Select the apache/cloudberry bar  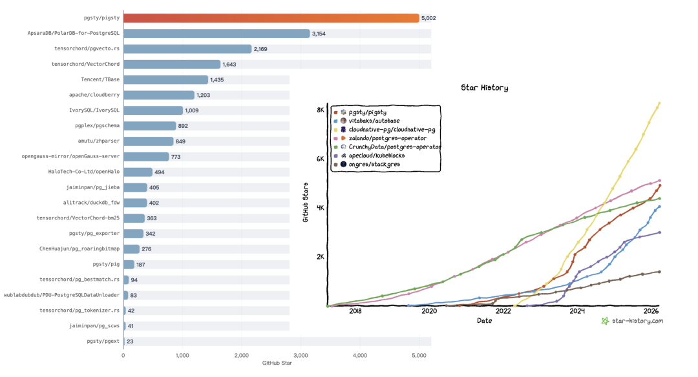click(159, 95)
